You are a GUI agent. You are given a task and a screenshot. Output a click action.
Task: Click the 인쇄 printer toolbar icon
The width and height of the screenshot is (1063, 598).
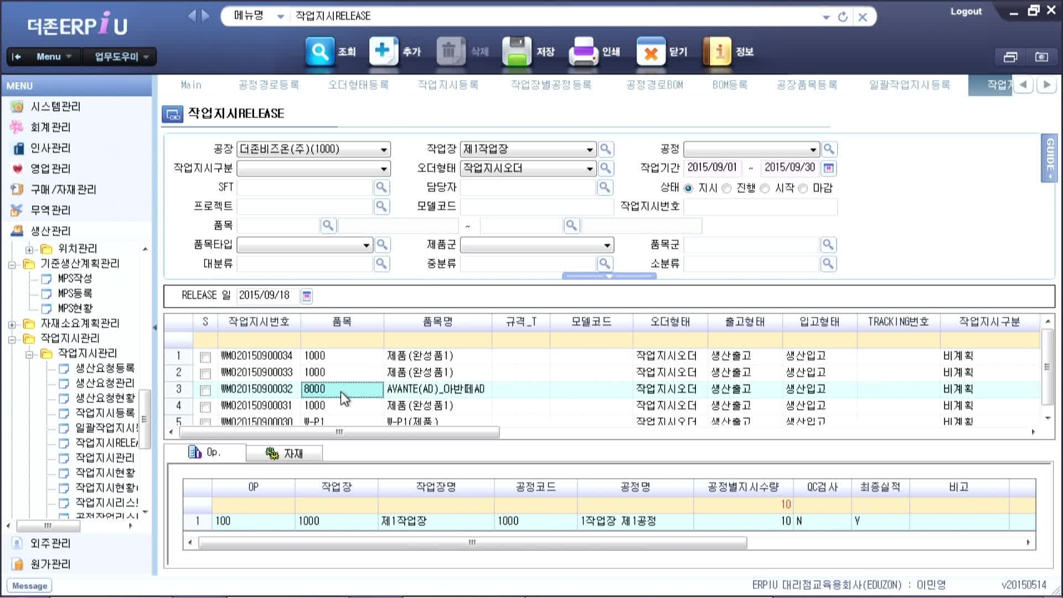tap(584, 51)
